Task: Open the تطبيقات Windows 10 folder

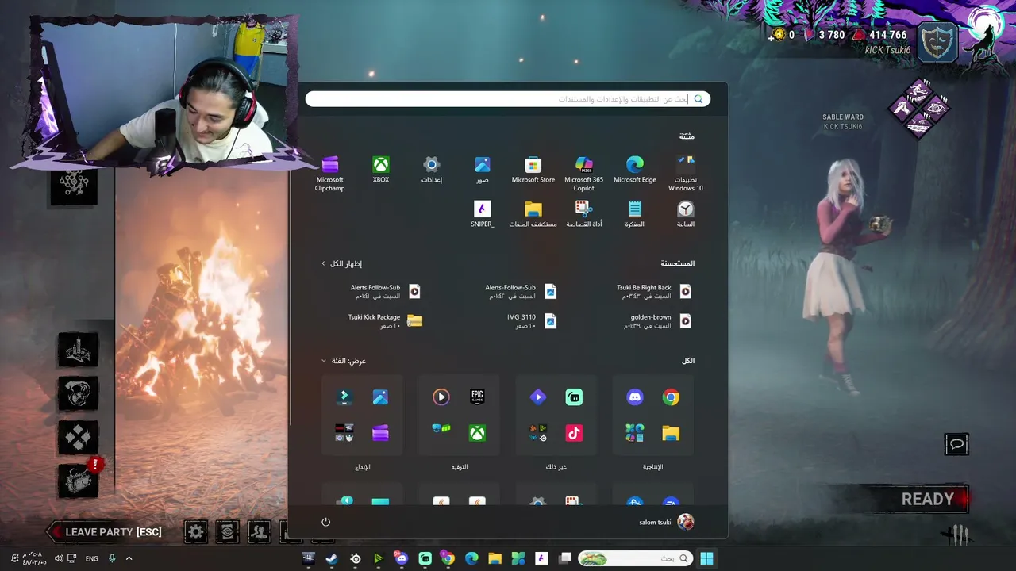Action: (686, 174)
